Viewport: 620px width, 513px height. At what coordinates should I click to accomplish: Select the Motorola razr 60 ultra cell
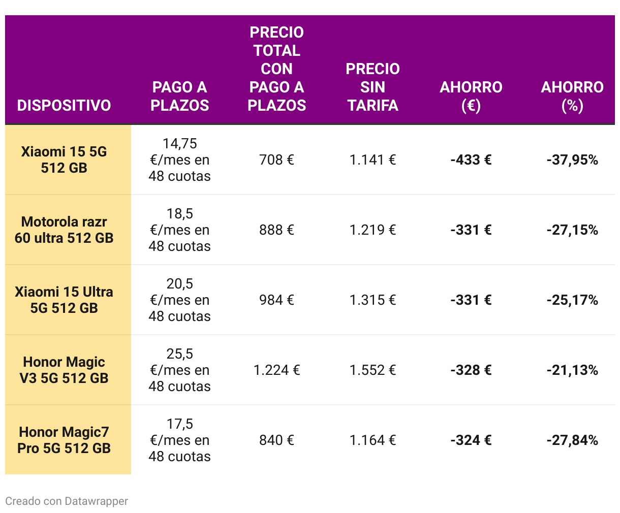[64, 230]
